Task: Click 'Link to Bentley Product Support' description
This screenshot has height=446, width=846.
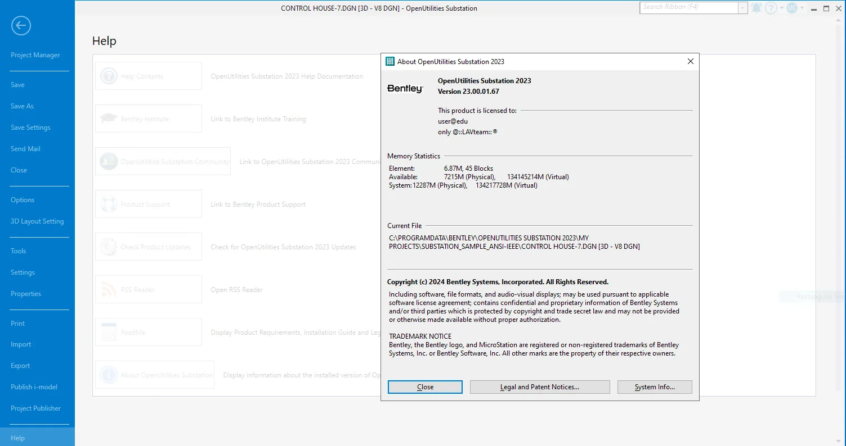Action: click(258, 204)
